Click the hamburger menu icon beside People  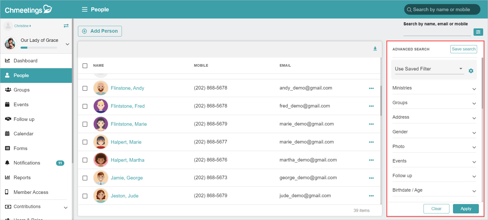click(85, 9)
